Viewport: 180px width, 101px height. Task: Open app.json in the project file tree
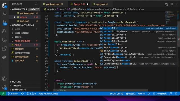25,49
